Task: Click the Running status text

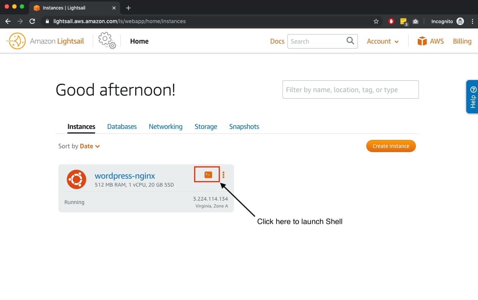Action: [x=74, y=202]
